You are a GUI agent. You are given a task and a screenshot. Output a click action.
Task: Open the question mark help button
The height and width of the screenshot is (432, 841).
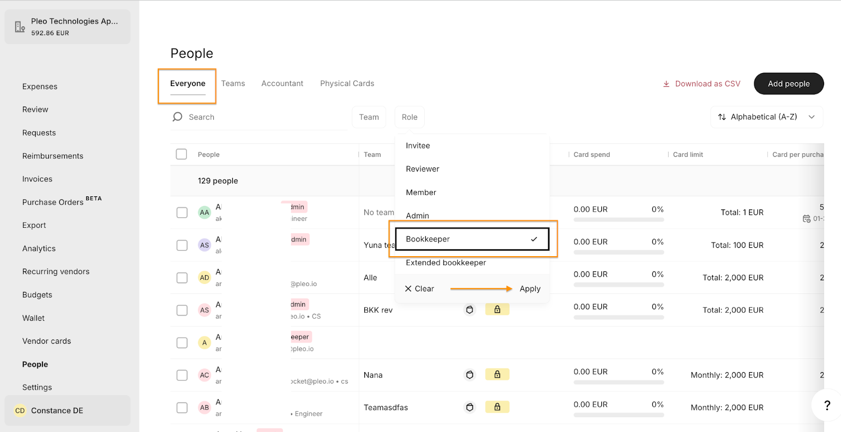coord(827,405)
